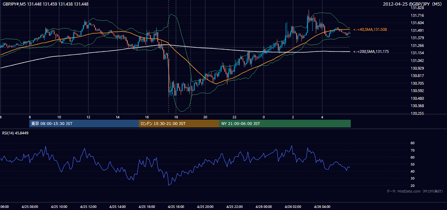Image resolution: width=447 pixels, height=210 pixels.
Task: Click the 4/25 22:00 bottom time label
Action: pos(234,207)
